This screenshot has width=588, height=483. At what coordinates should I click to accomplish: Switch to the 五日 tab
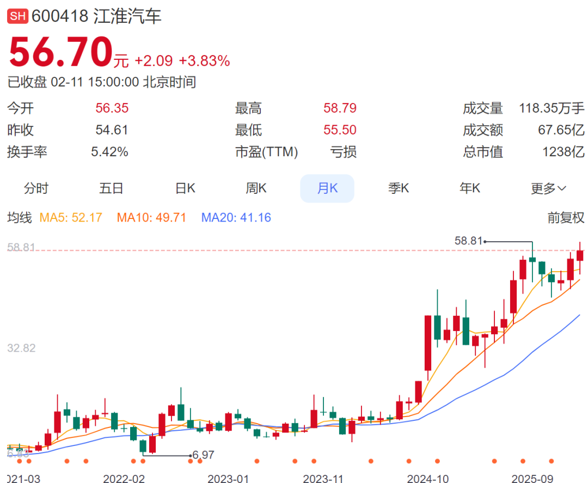(111, 188)
